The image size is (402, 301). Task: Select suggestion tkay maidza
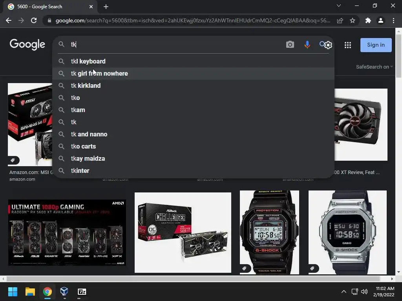coord(193,159)
